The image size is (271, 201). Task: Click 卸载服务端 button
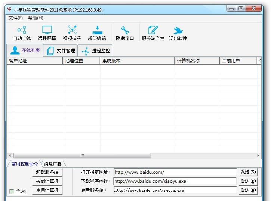tap(47, 172)
